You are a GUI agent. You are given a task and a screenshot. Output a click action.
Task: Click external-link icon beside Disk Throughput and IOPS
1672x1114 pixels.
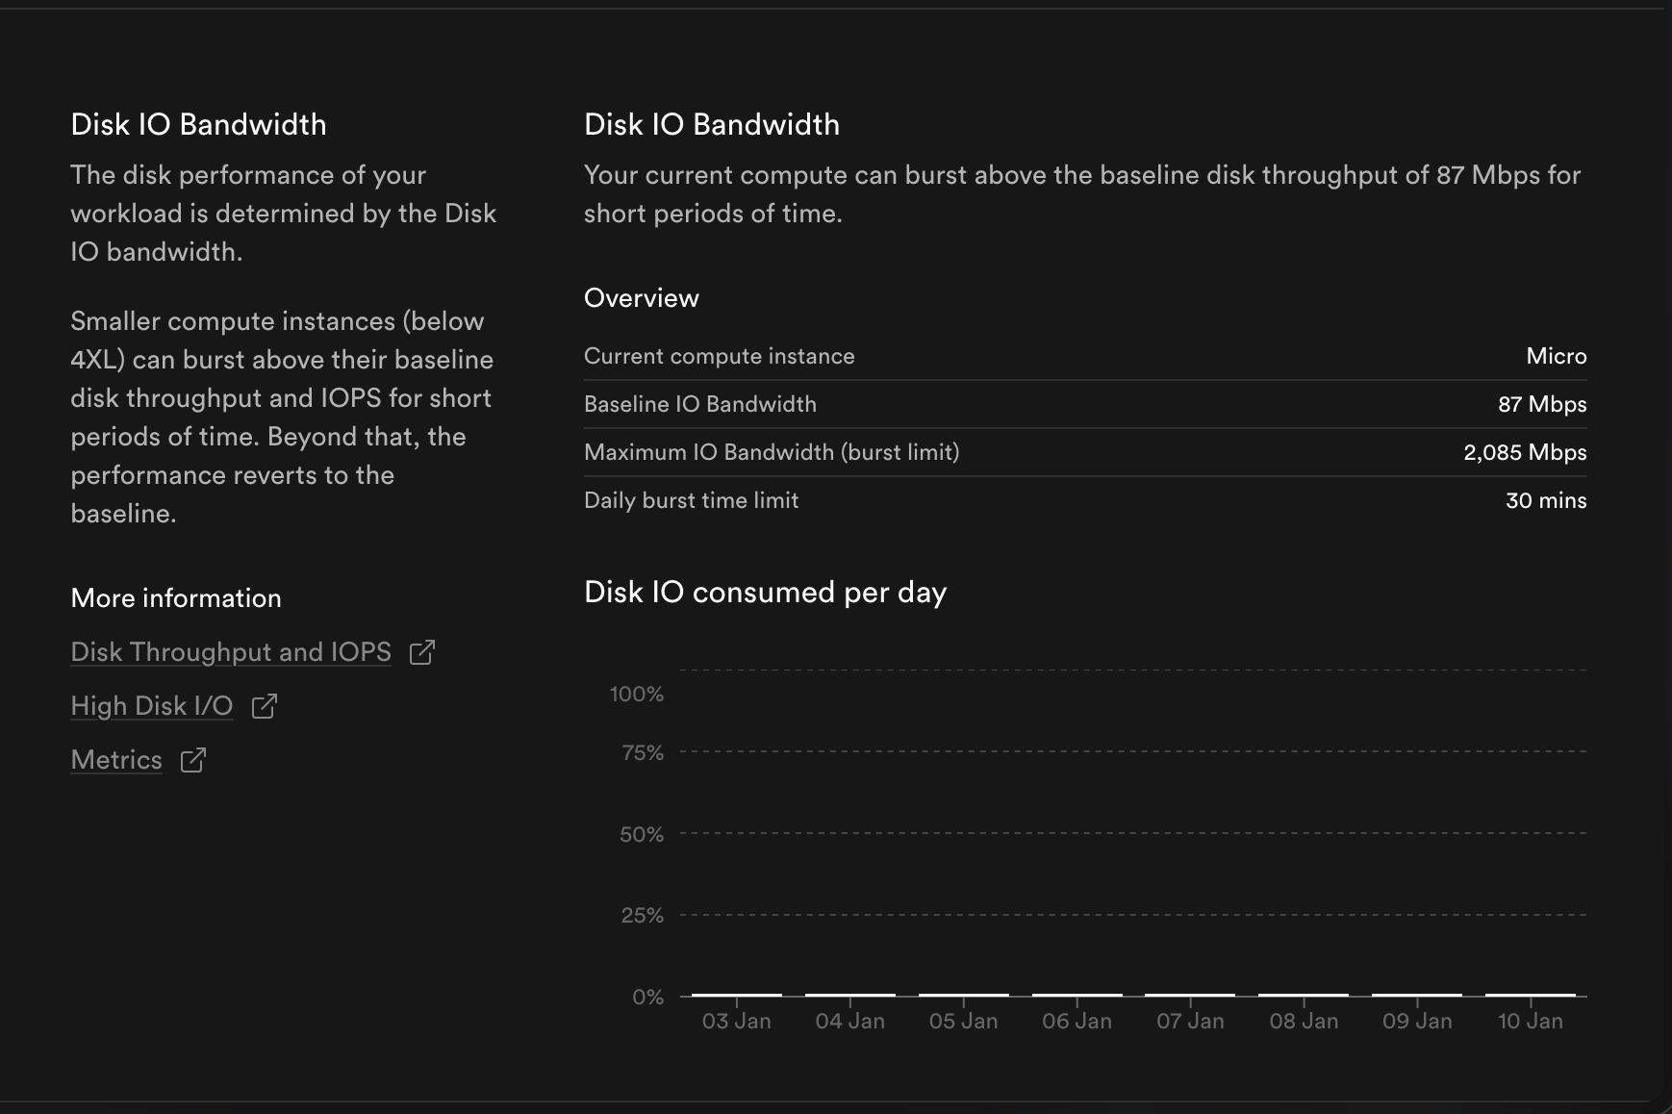click(x=422, y=652)
